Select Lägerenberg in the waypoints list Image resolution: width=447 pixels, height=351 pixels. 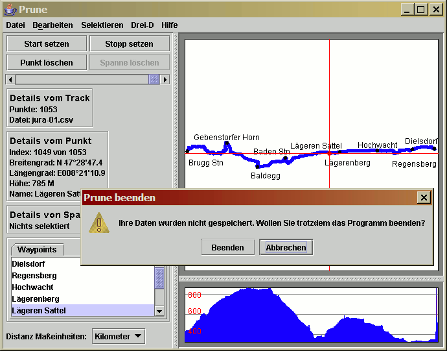(36, 299)
